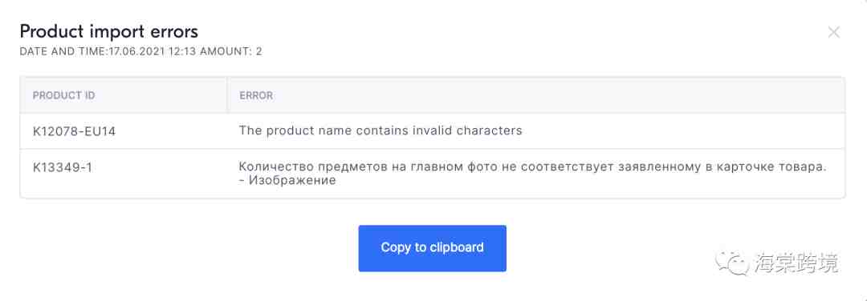Click the AMOUNT: 2 text
This screenshot has height=301, width=867.
coord(231,52)
